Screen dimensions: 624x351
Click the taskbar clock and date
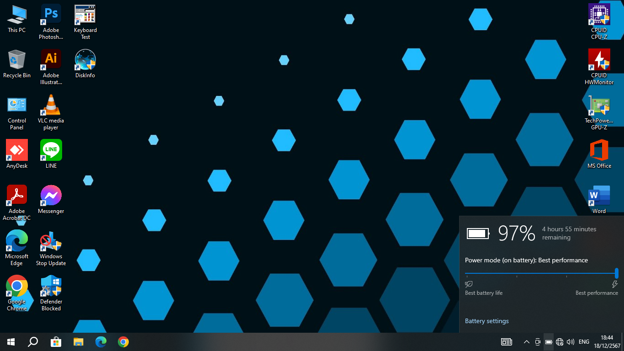[x=607, y=342]
